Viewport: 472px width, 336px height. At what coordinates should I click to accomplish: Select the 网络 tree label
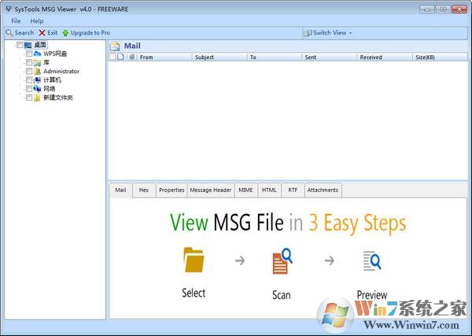50,88
